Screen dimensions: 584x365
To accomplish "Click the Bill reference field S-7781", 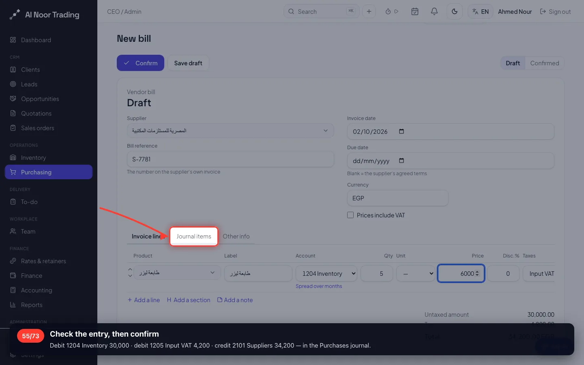I will tap(230, 159).
